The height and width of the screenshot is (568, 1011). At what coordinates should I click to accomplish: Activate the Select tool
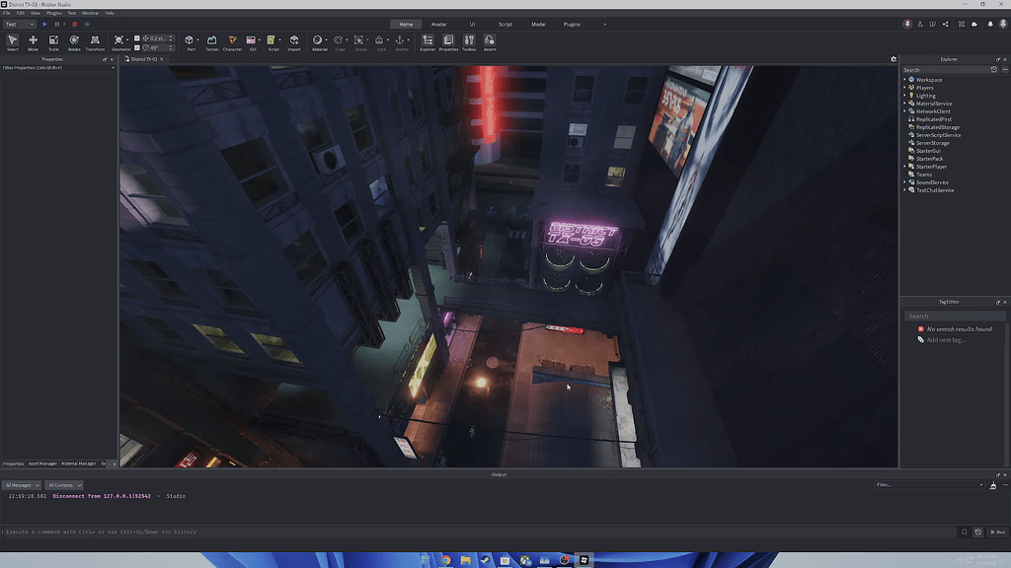coord(12,42)
